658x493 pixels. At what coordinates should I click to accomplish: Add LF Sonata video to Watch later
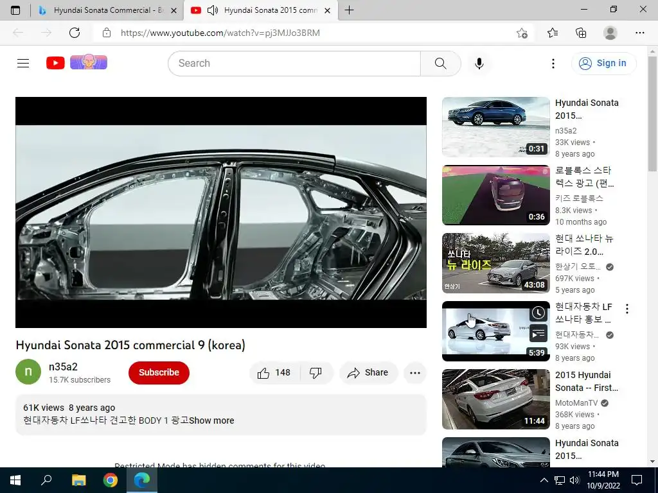538,313
